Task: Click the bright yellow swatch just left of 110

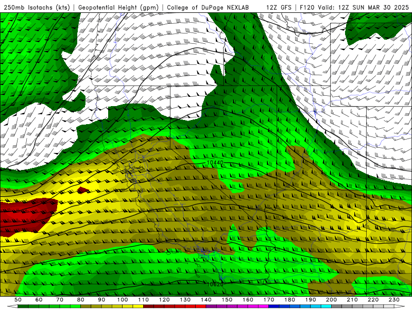Action: coord(138,306)
